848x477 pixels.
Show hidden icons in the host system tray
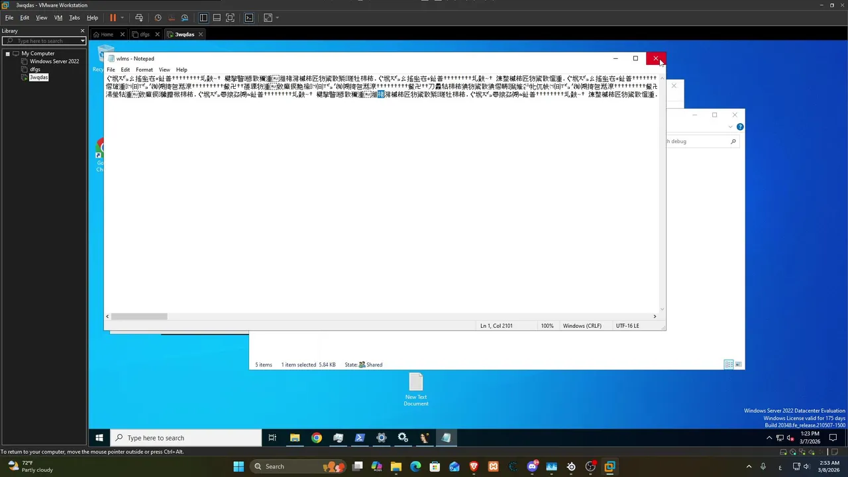pyautogui.click(x=749, y=466)
